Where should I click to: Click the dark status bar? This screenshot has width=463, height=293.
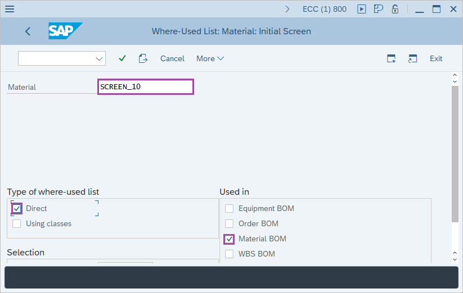point(231,277)
